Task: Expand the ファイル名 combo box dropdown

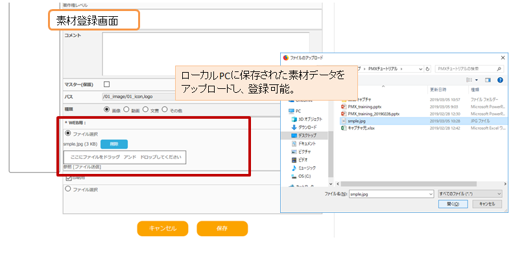Action: pyautogui.click(x=431, y=194)
